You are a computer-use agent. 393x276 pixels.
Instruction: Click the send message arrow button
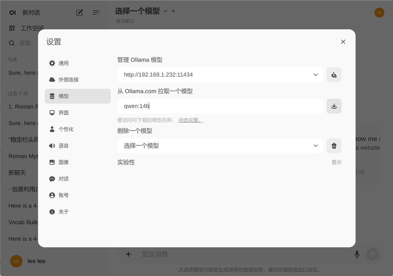[x=372, y=254]
